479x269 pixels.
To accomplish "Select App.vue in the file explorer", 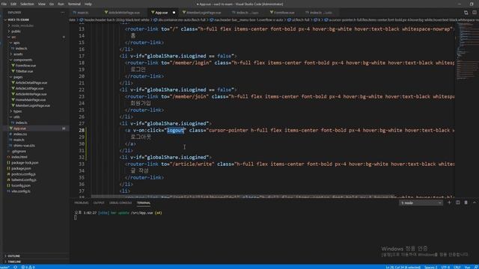I will [19, 129].
